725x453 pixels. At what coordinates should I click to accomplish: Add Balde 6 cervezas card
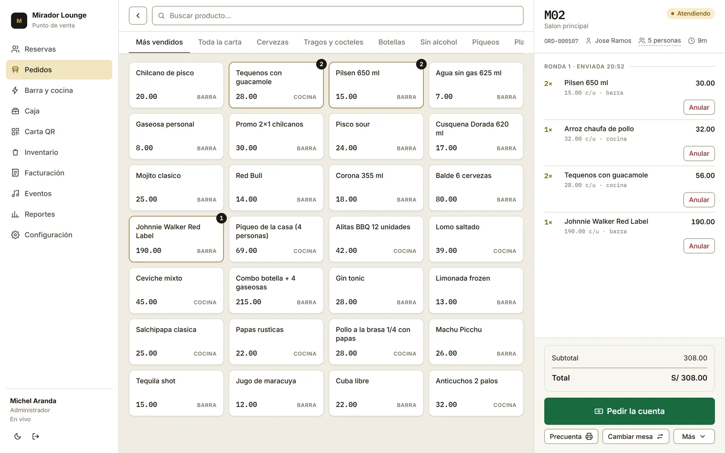476,188
